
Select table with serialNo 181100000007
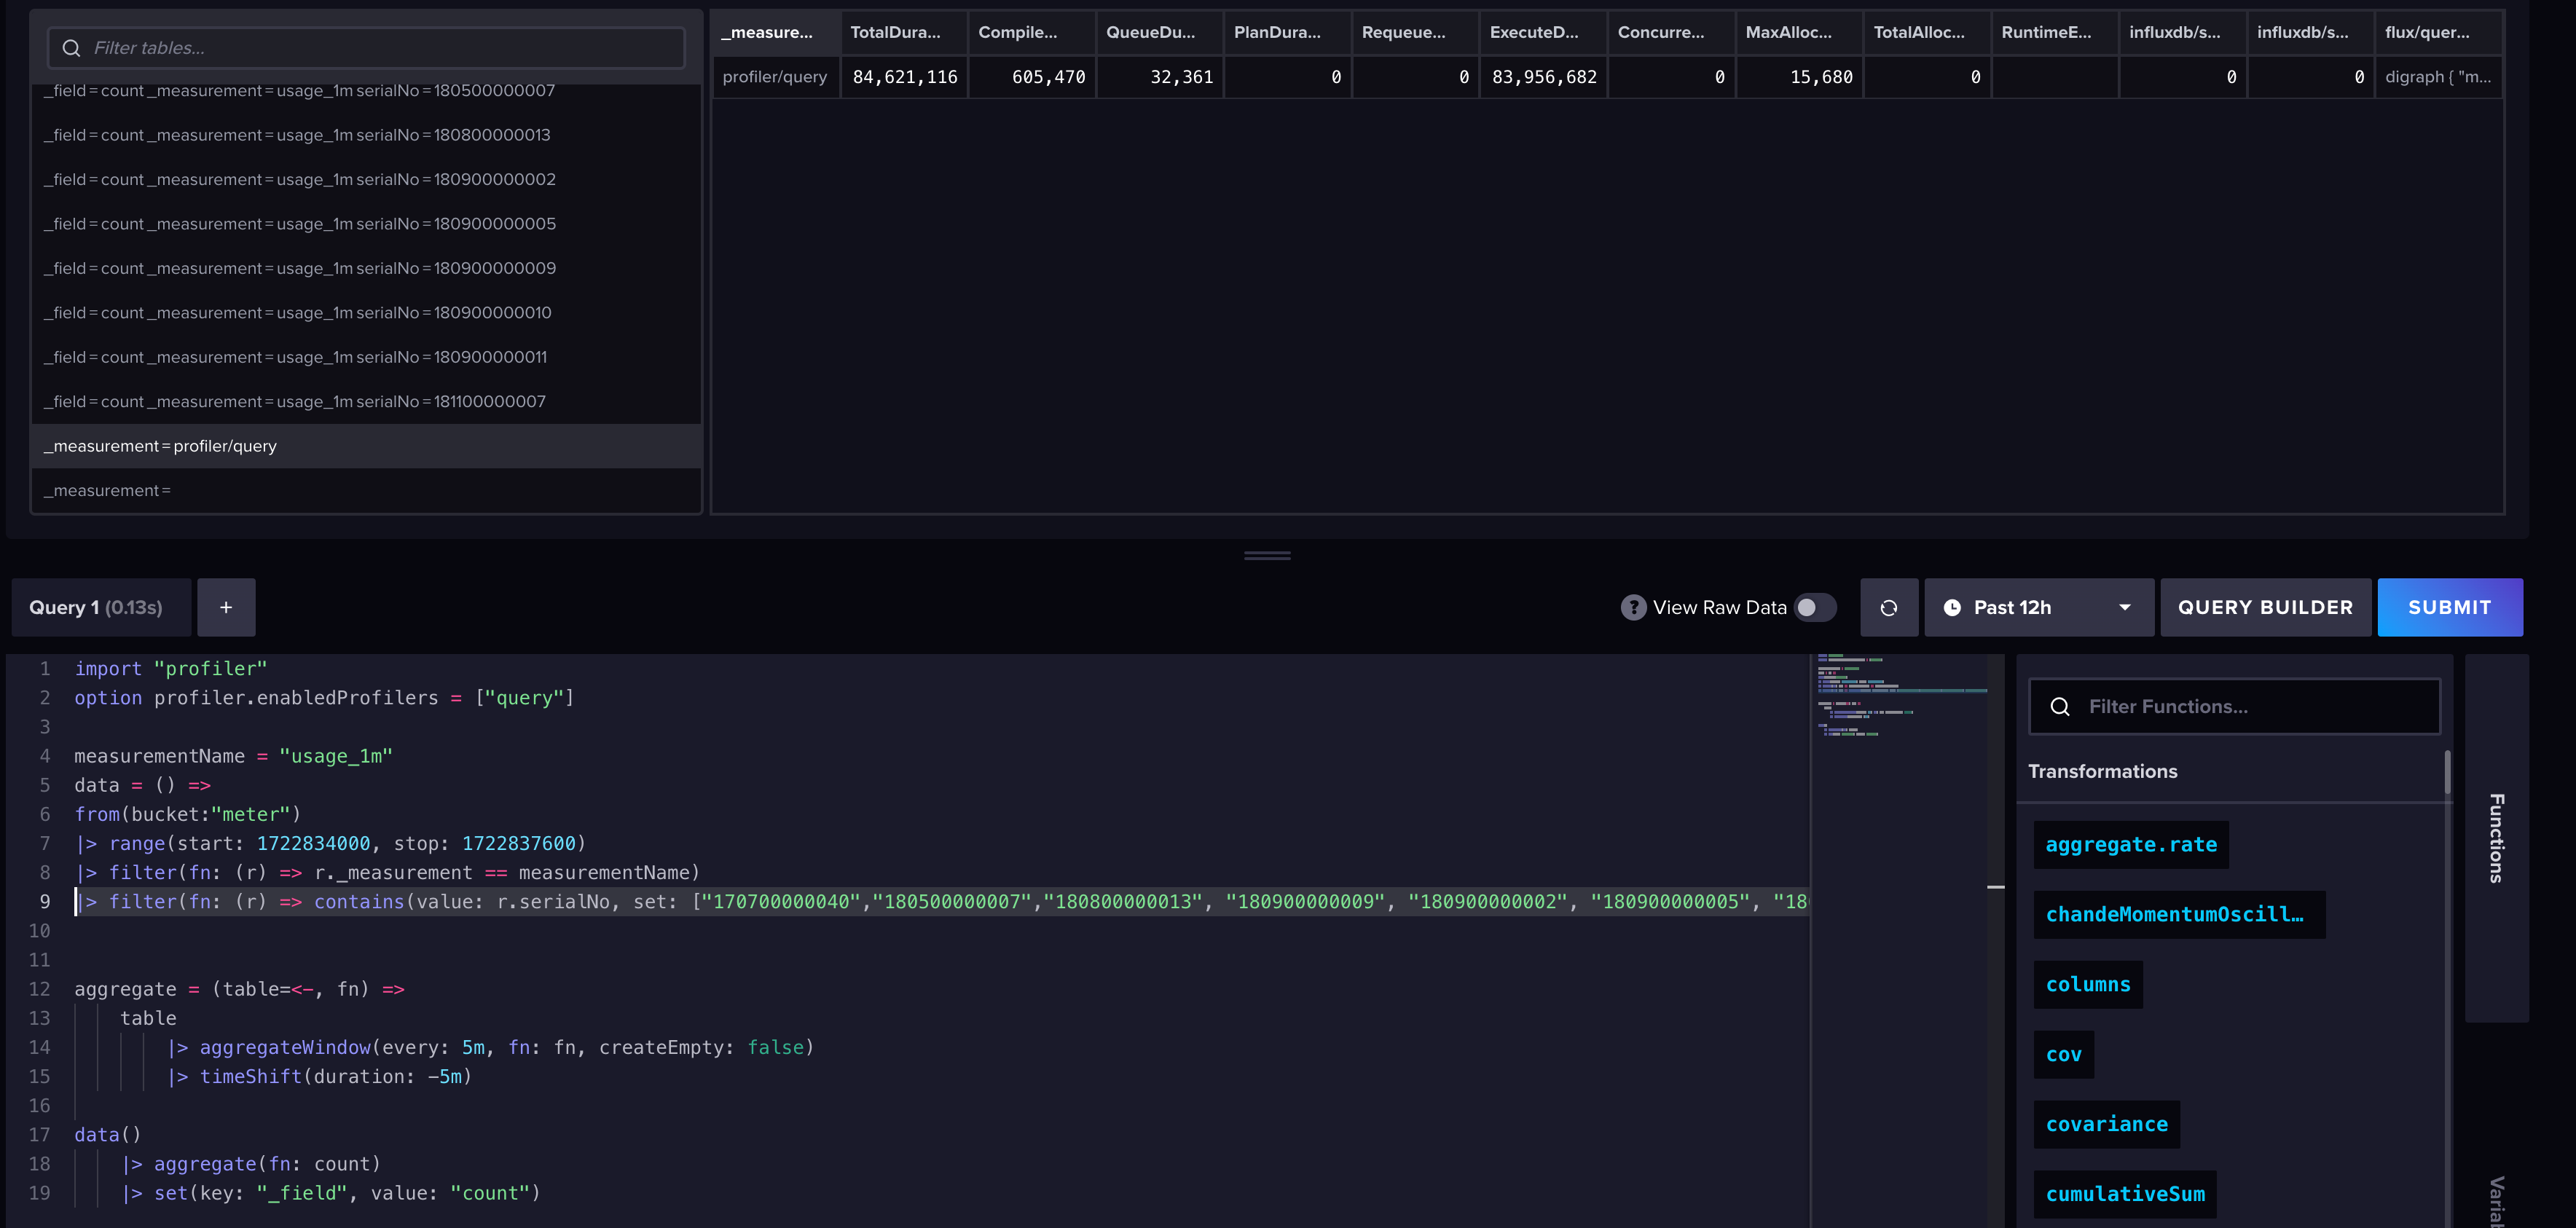[366, 402]
